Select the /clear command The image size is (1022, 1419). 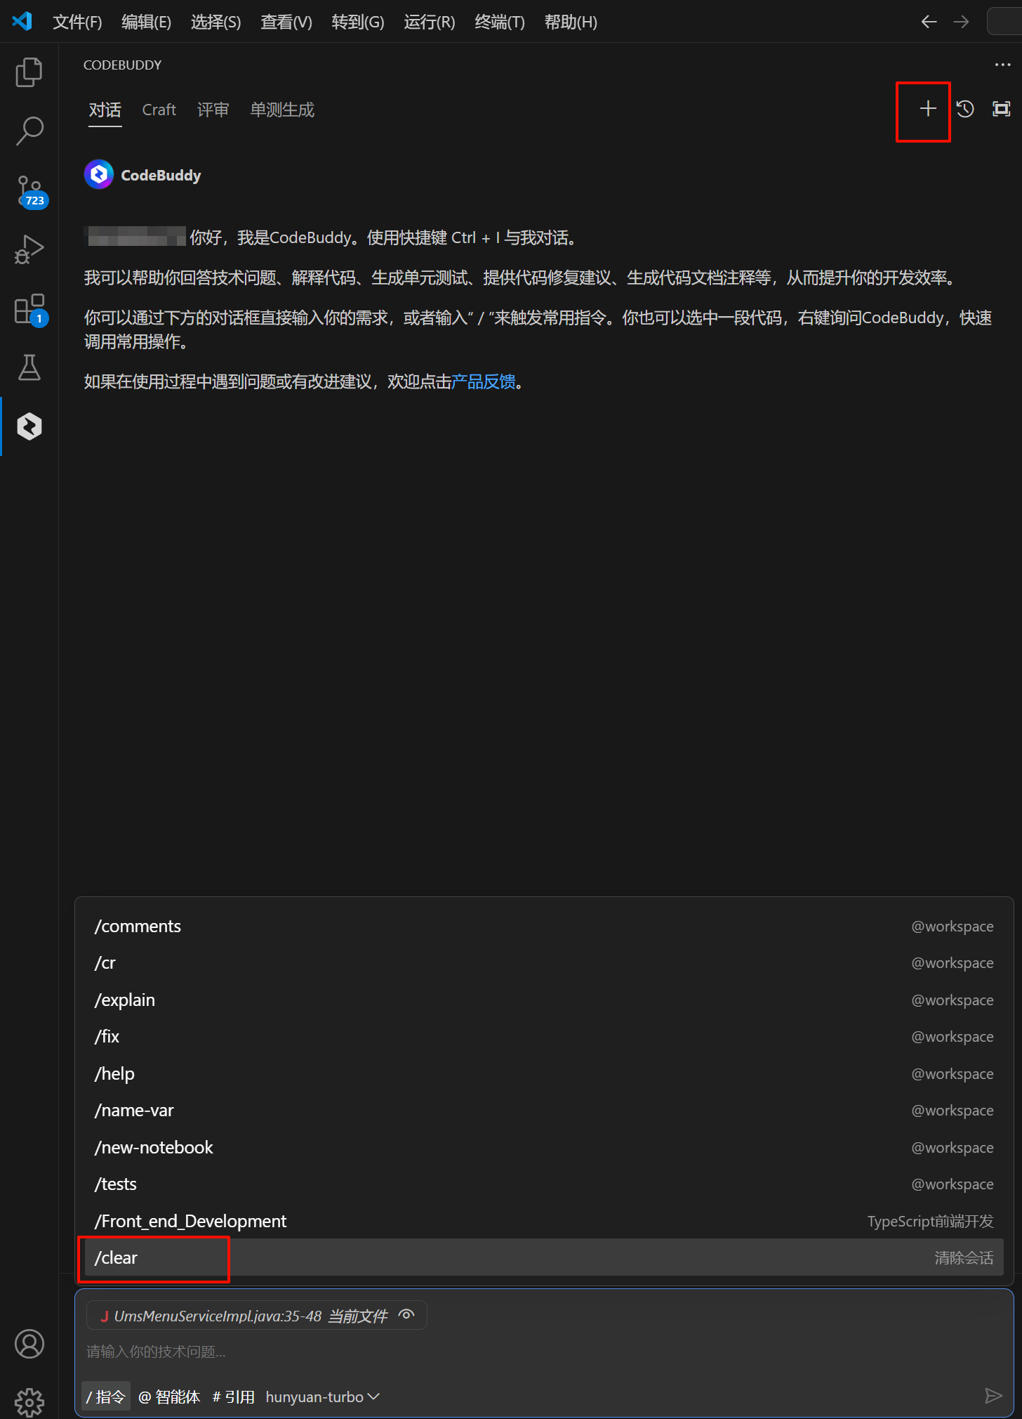coord(117,1257)
